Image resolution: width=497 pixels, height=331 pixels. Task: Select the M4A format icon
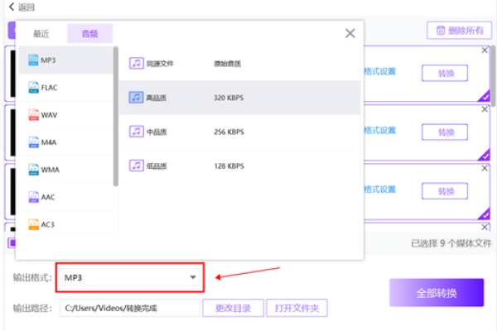point(34,142)
